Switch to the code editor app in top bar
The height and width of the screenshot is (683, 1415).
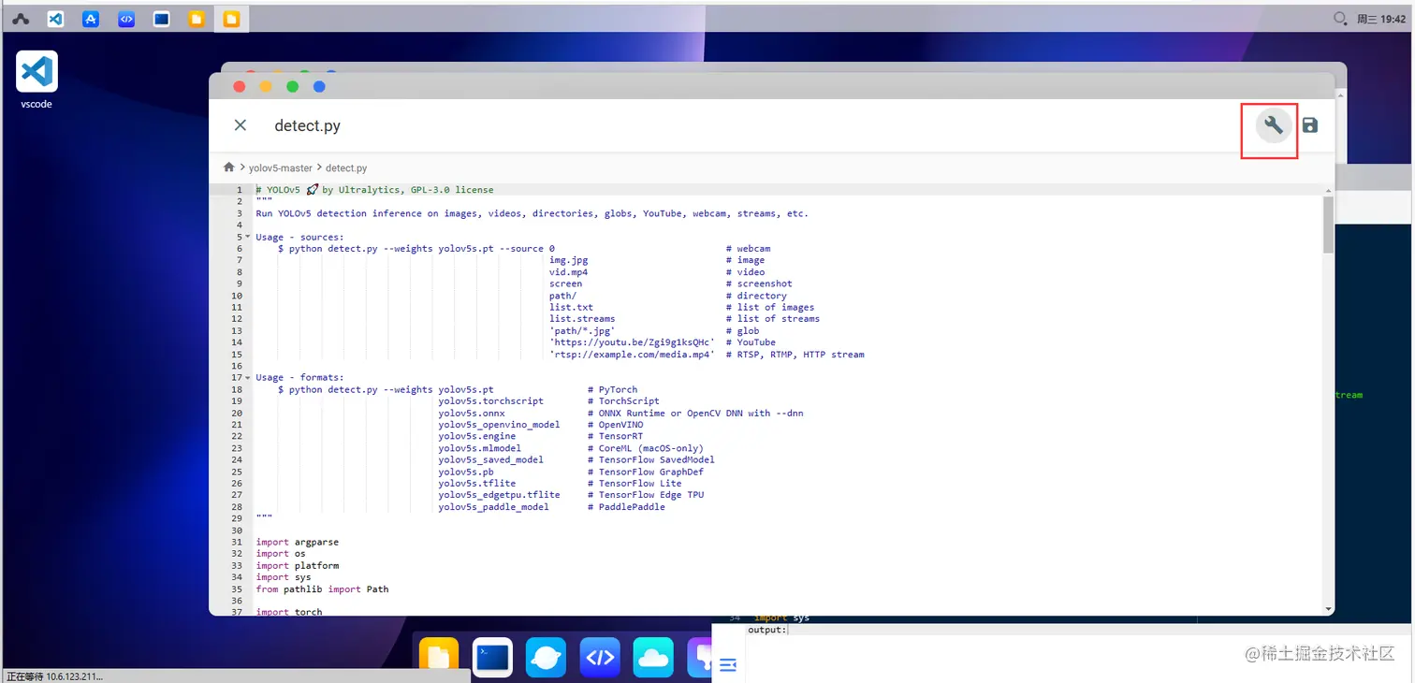[x=126, y=19]
